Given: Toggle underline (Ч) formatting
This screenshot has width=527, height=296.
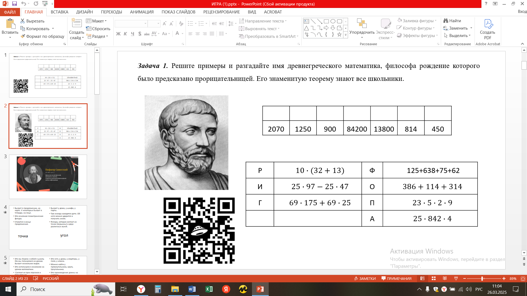Looking at the screenshot, I should 133,34.
